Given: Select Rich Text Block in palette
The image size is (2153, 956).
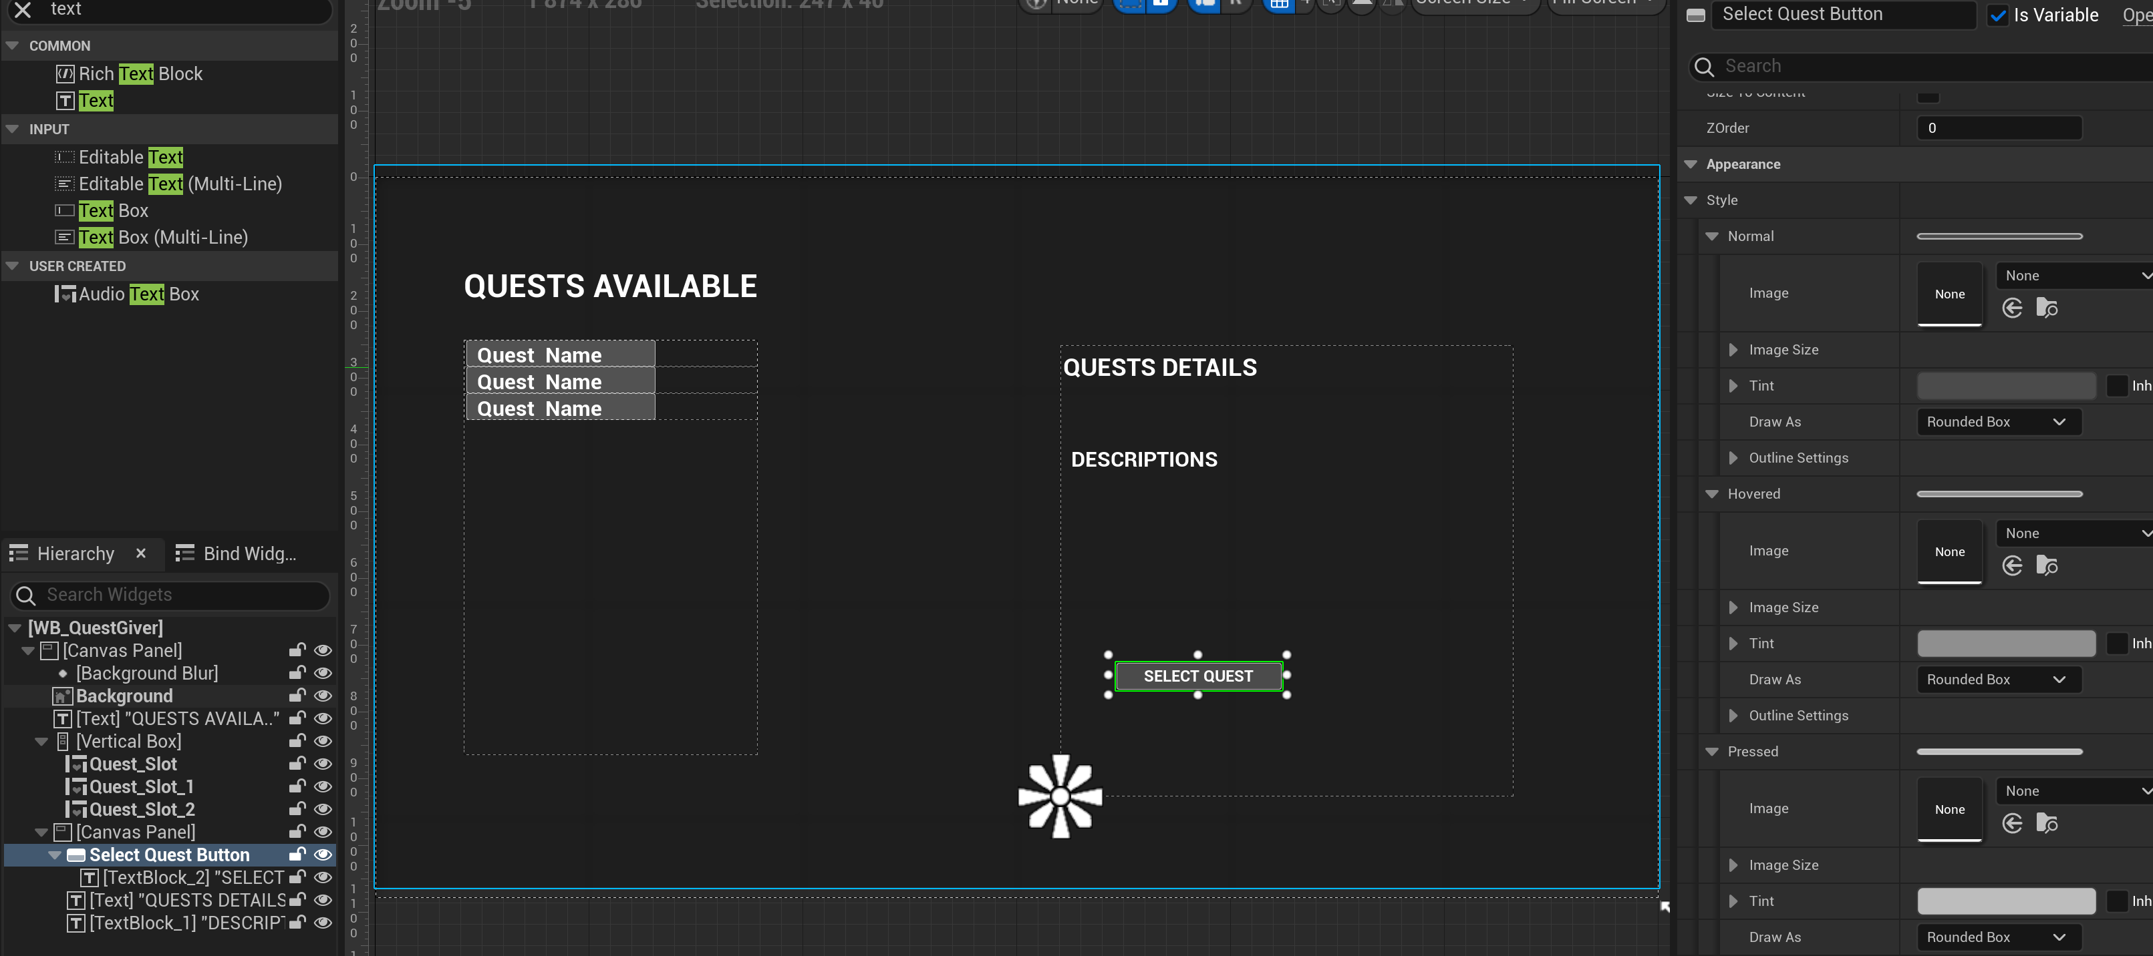Looking at the screenshot, I should coord(140,73).
